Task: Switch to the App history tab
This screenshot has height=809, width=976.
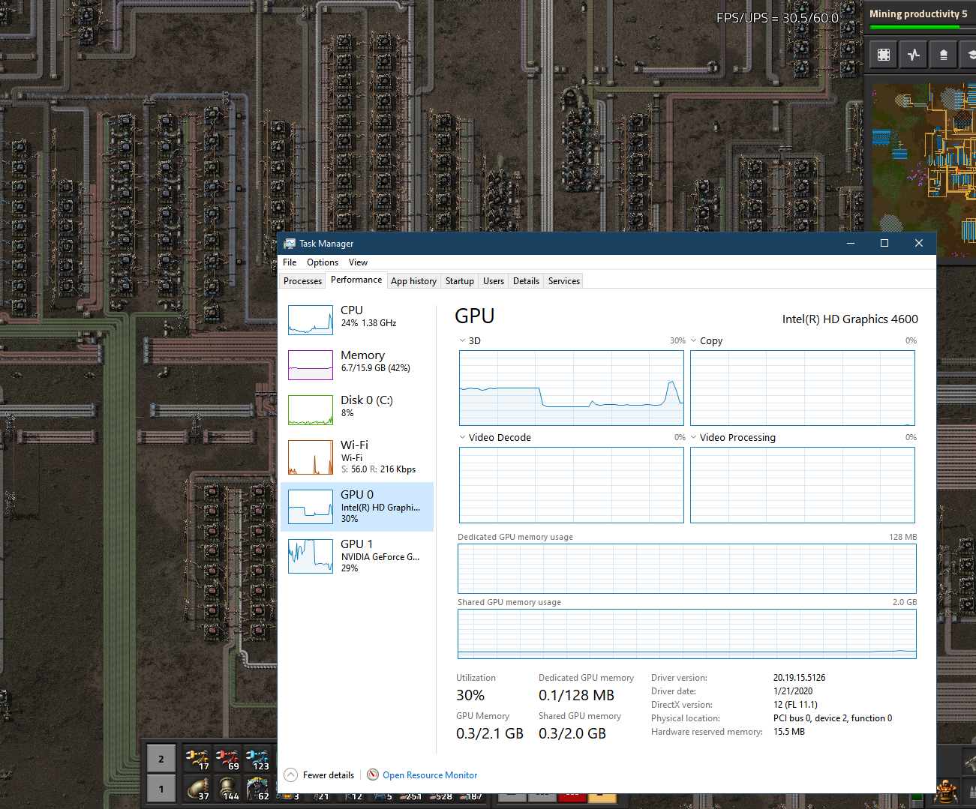Action: click(413, 281)
